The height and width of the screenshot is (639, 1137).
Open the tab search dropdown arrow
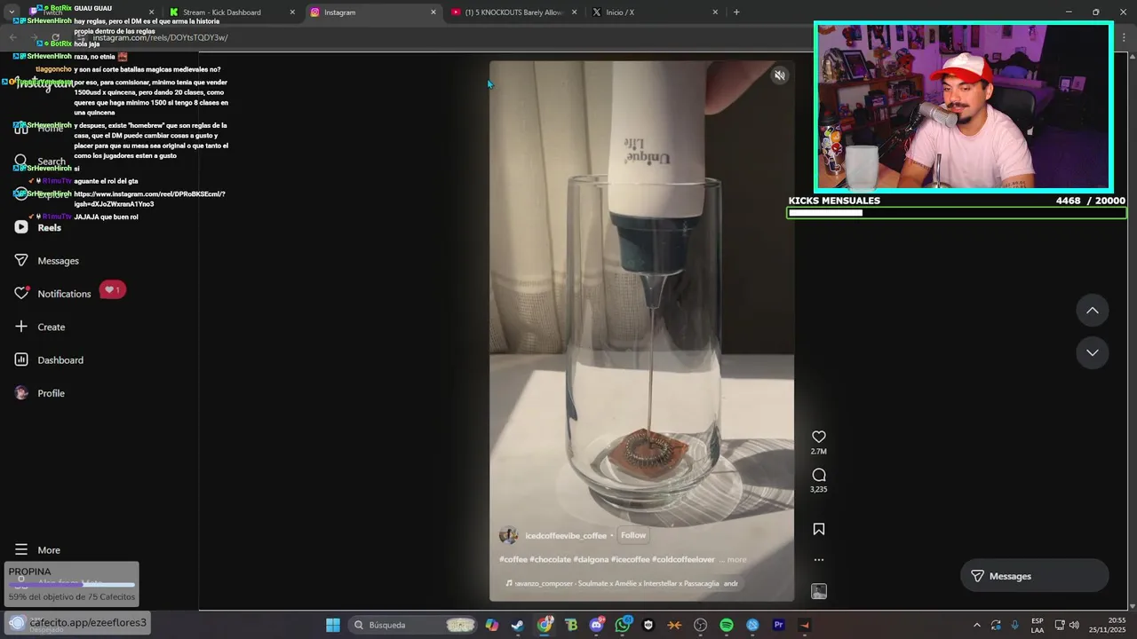click(x=12, y=12)
